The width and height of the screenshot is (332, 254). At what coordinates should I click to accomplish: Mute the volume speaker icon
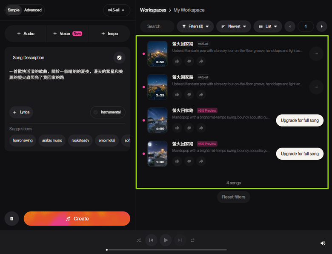323,243
